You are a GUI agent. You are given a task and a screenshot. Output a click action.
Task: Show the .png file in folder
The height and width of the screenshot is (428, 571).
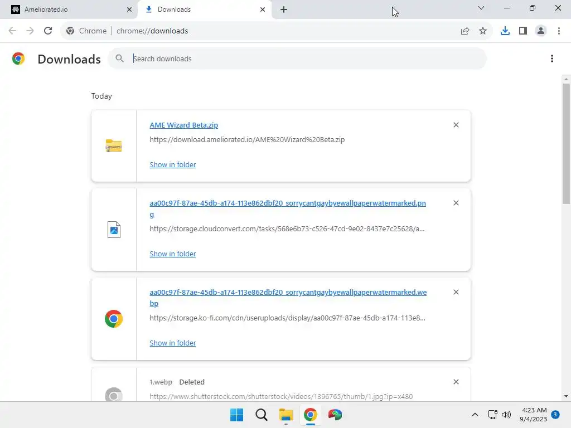point(173,254)
